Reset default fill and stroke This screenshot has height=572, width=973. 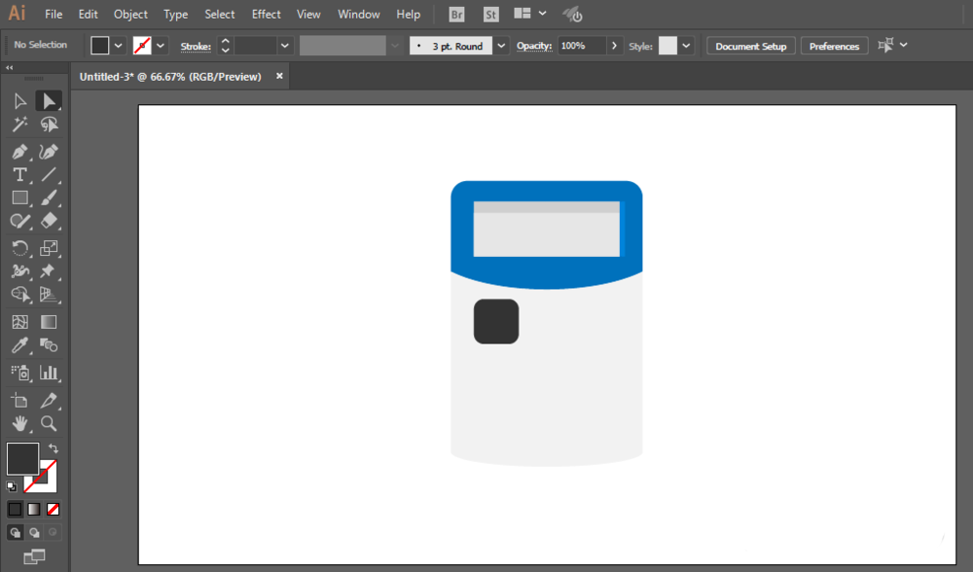tap(12, 486)
